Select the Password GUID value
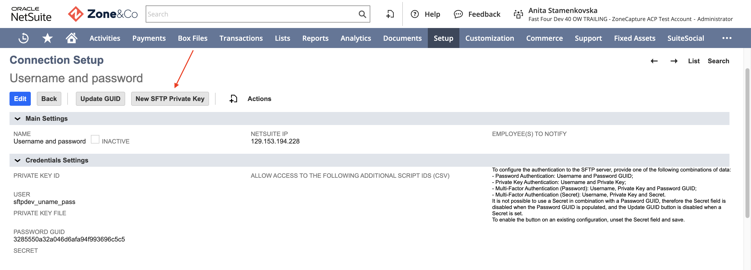This screenshot has width=751, height=270. [x=69, y=239]
